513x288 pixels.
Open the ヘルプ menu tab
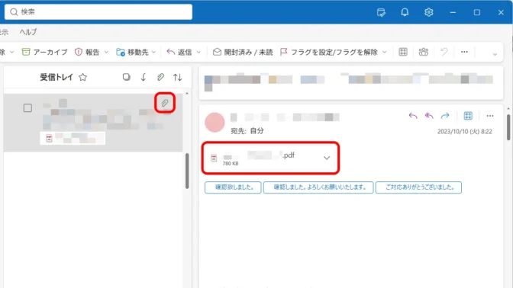coord(28,32)
